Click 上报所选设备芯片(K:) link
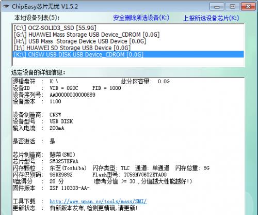Screen dimensions: 258x215 click(x=211, y=18)
